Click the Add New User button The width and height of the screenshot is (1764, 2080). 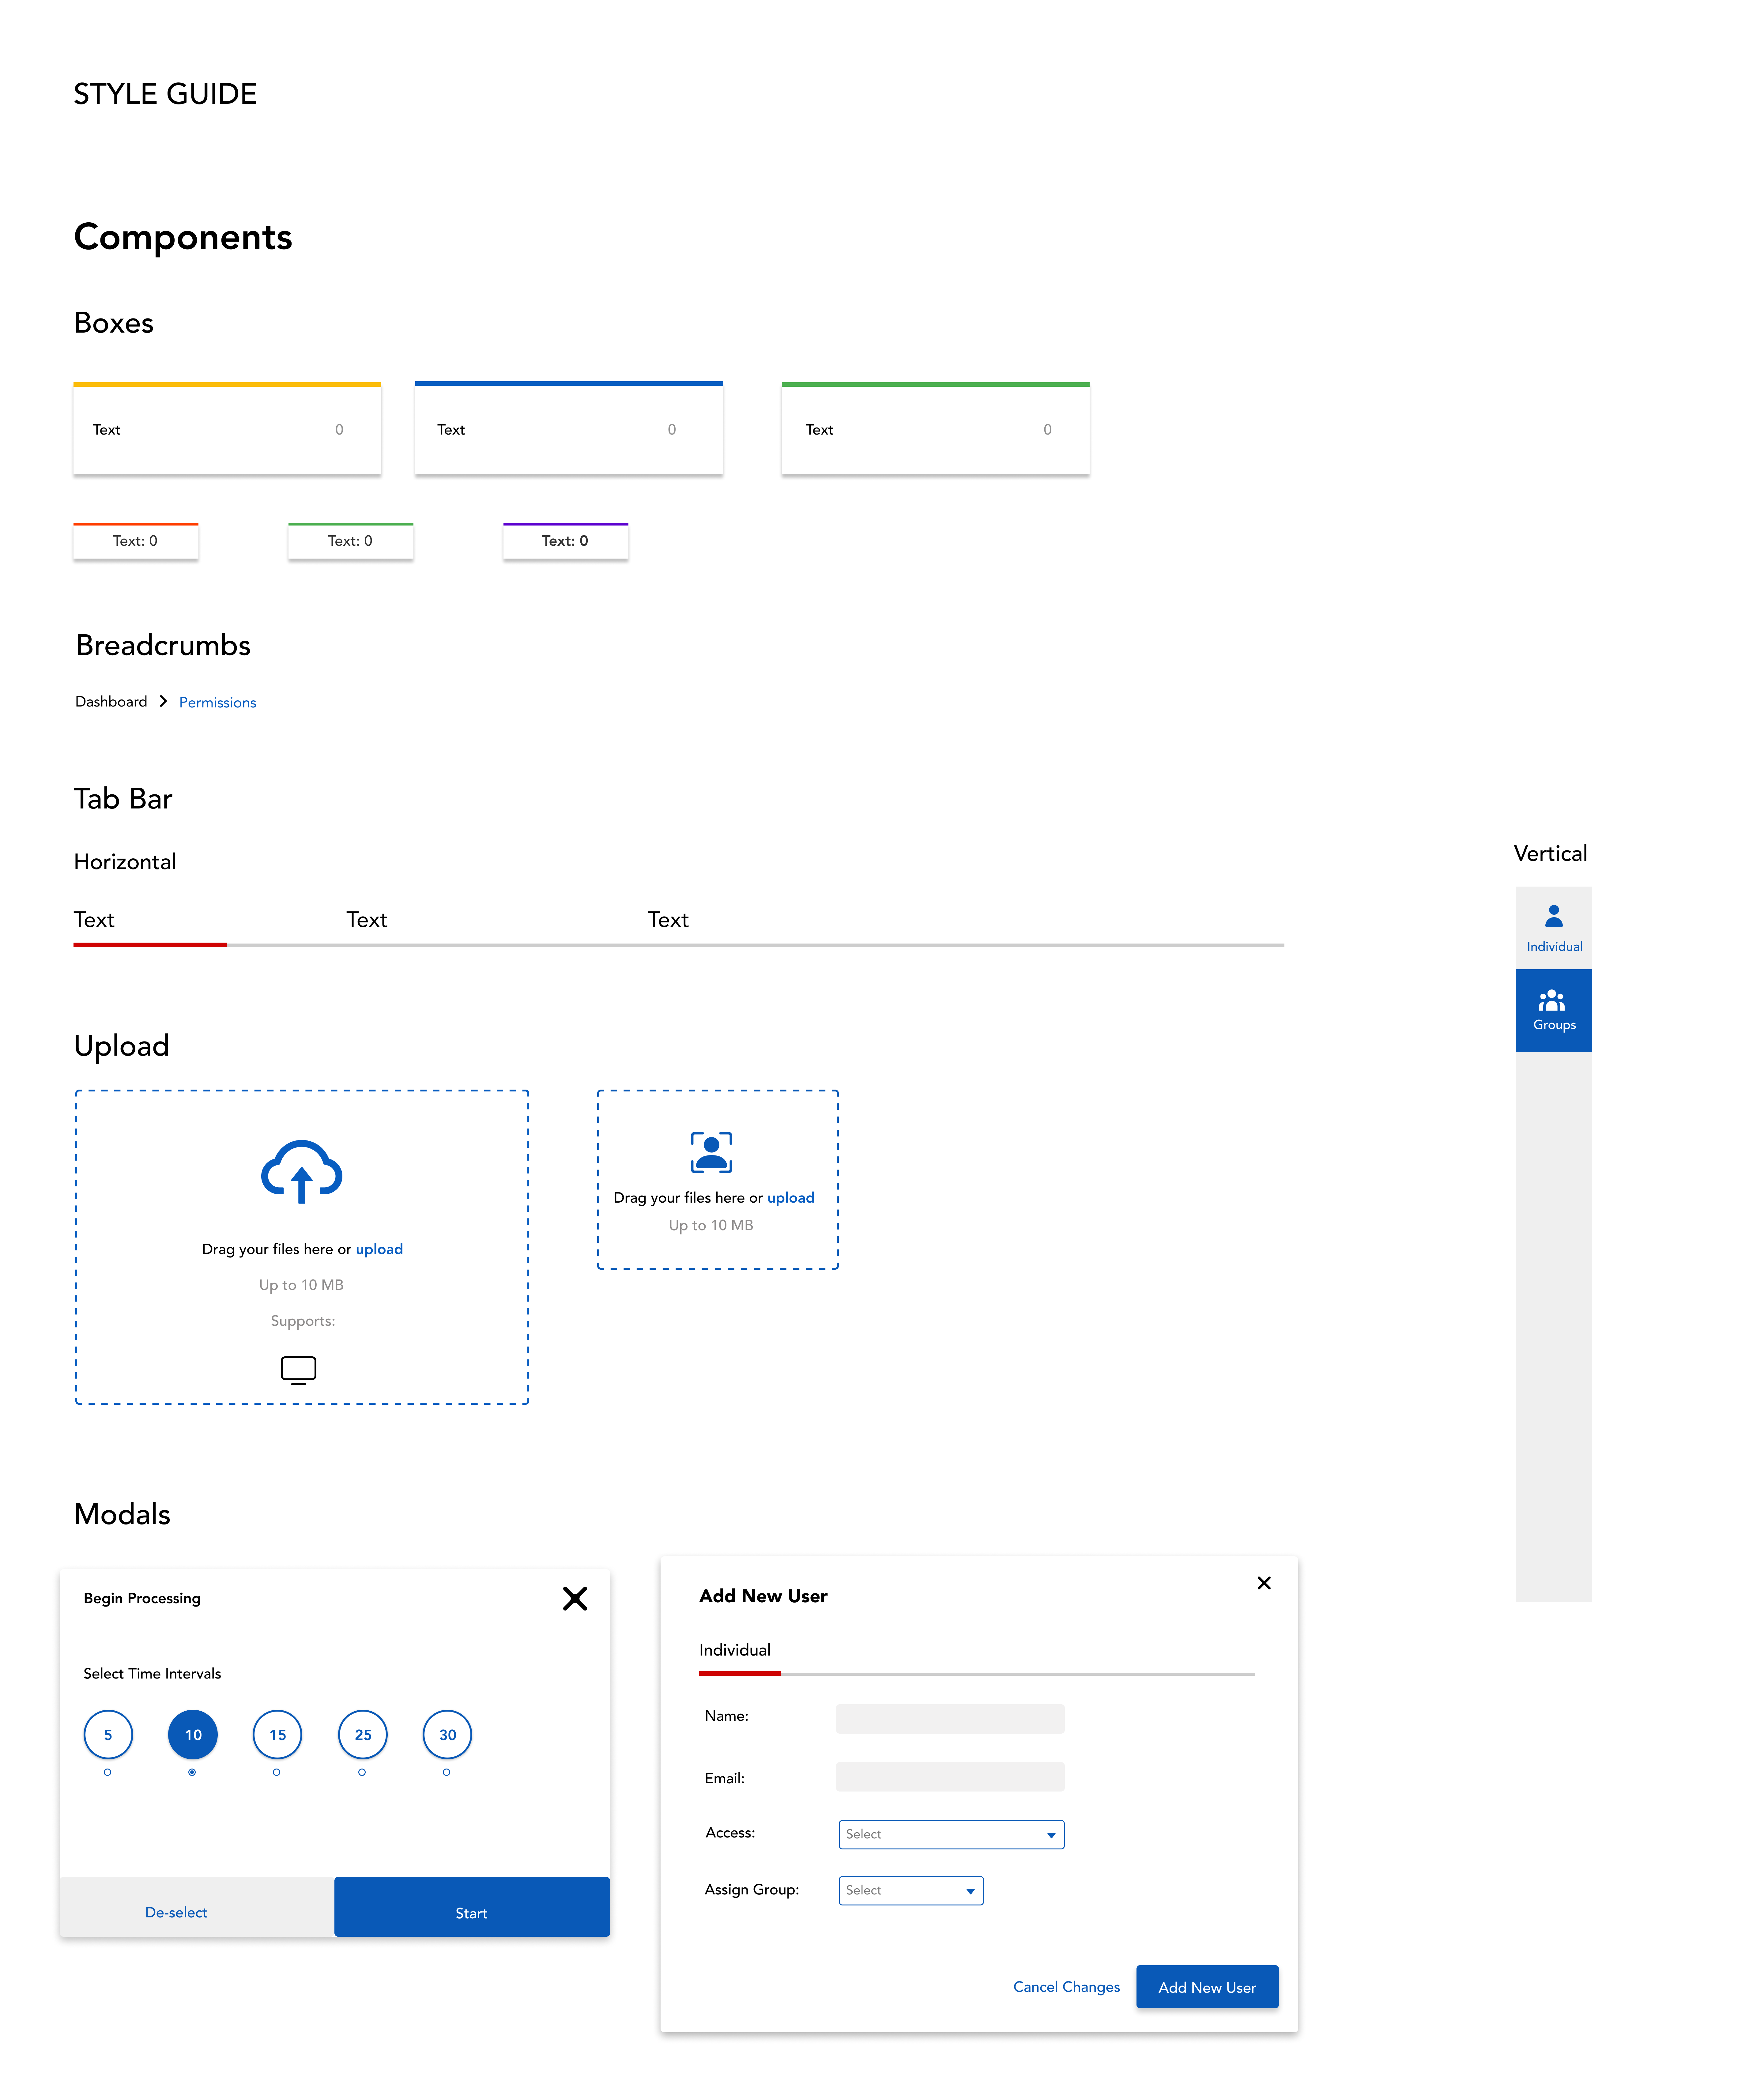[x=1207, y=1987]
